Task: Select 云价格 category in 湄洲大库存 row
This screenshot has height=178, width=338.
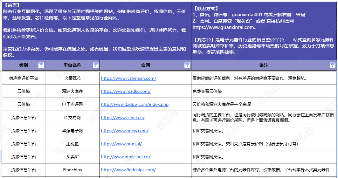Action: [23, 91]
